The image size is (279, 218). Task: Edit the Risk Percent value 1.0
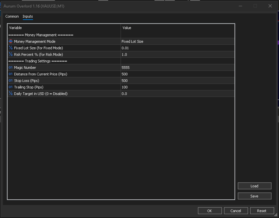pyautogui.click(x=178, y=54)
